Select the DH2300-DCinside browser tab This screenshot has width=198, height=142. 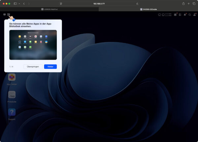(x=148, y=9)
